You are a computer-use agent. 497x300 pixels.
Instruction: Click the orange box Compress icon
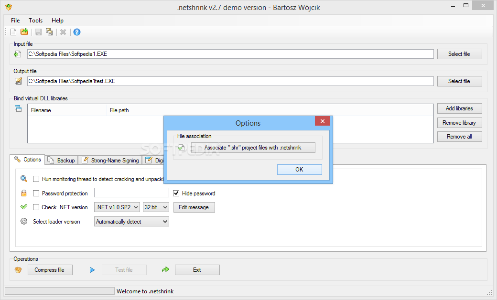18,270
